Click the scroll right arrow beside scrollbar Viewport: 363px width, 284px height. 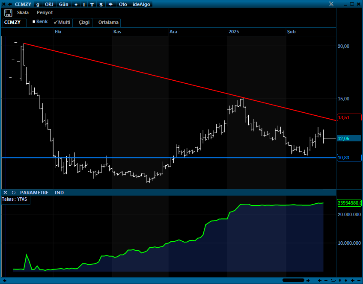coord(308,281)
